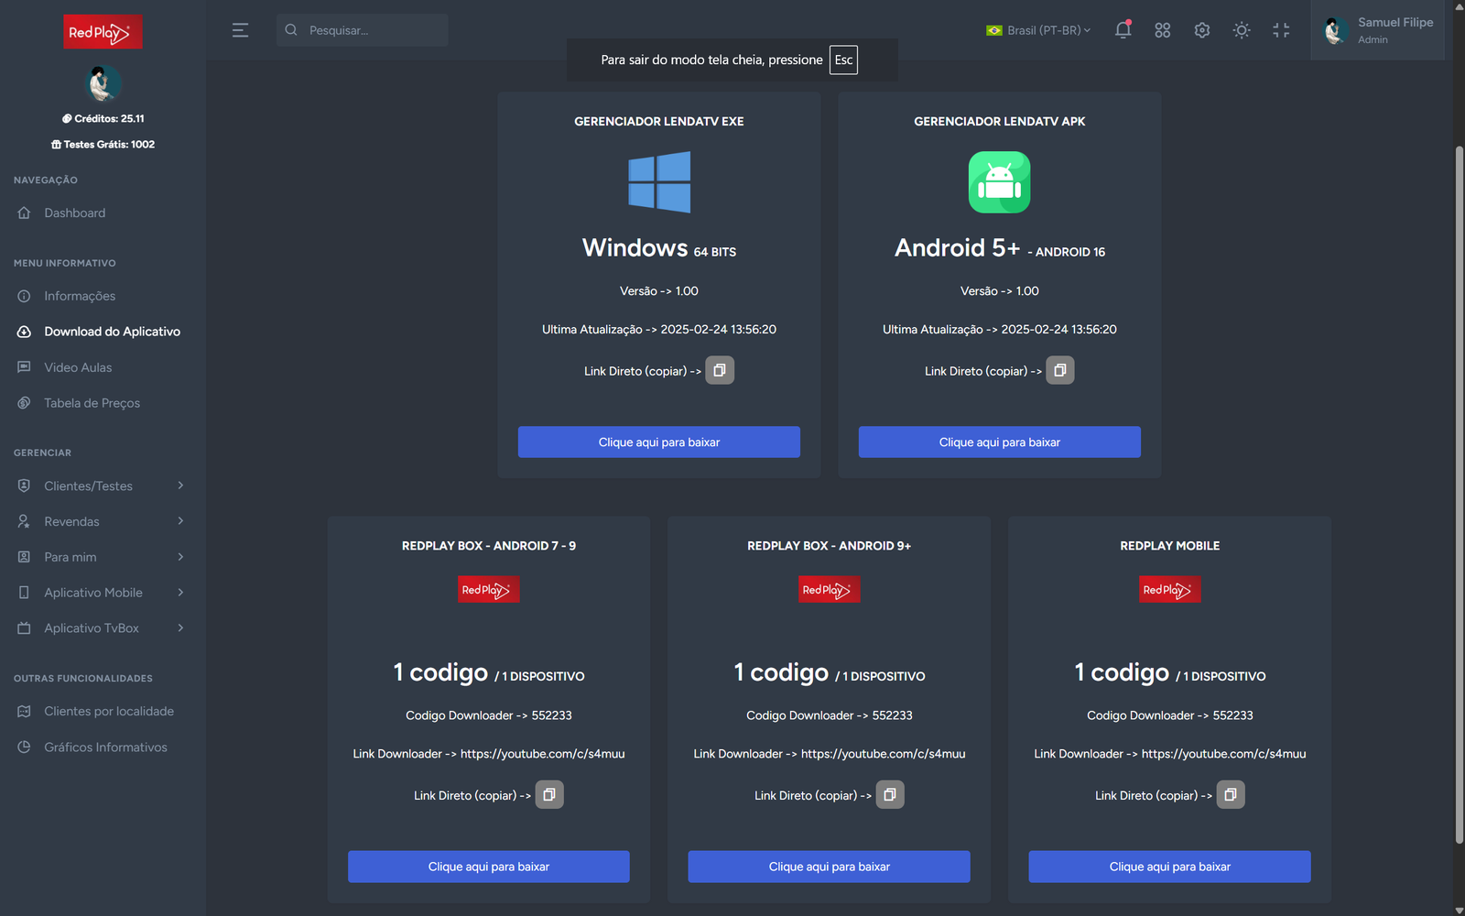Toggle the hamburger sidebar menu icon
Viewport: 1465px width, 916px height.
240,30
